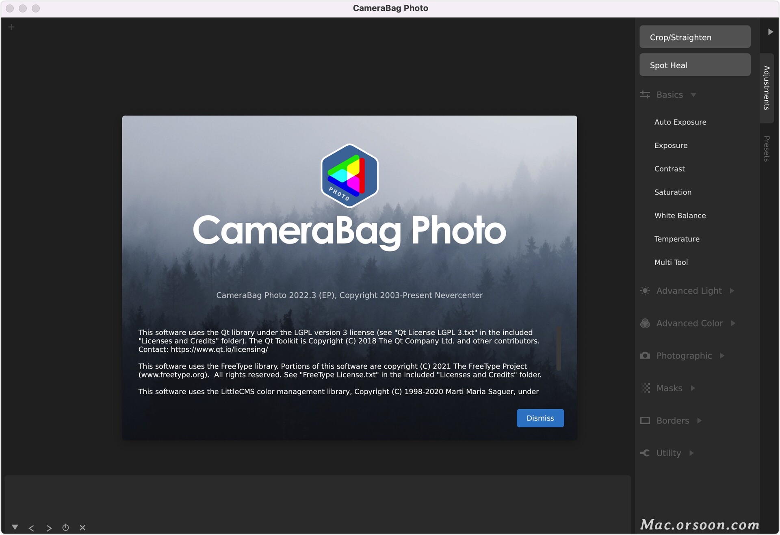Click the plus icon to add a photo

click(11, 27)
